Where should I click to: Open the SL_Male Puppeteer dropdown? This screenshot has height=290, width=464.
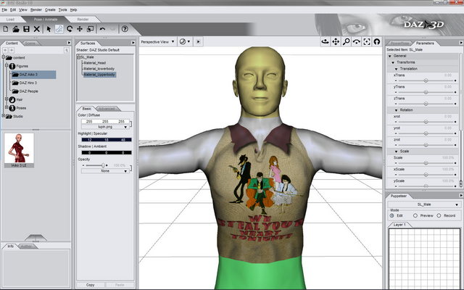(424, 204)
